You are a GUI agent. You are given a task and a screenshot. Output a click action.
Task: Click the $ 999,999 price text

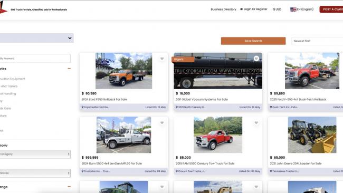(x=90, y=158)
